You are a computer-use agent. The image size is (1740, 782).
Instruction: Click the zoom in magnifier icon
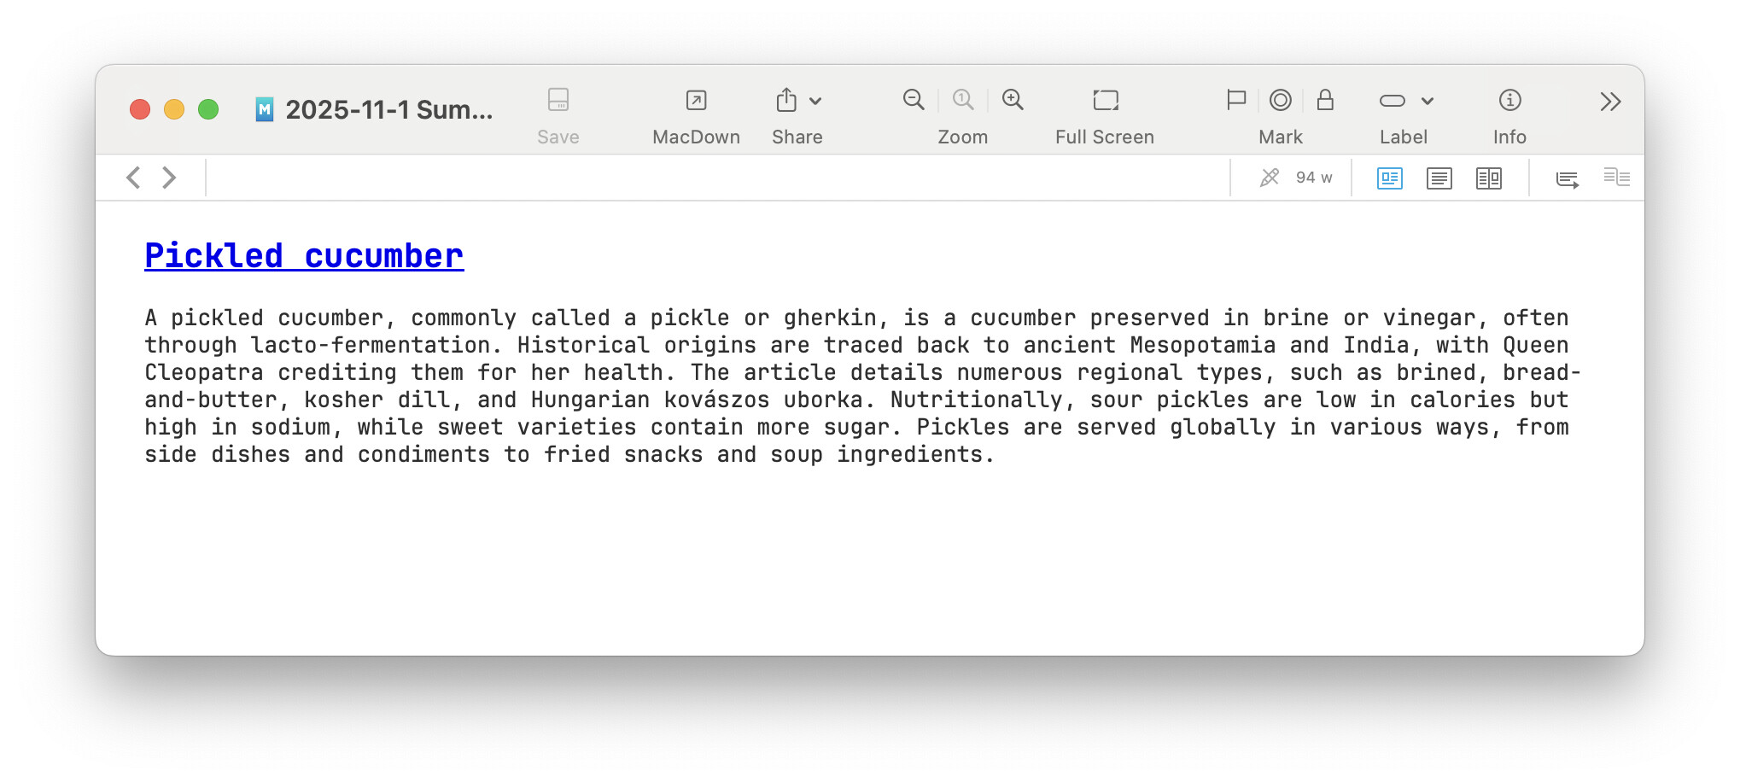(x=1013, y=100)
